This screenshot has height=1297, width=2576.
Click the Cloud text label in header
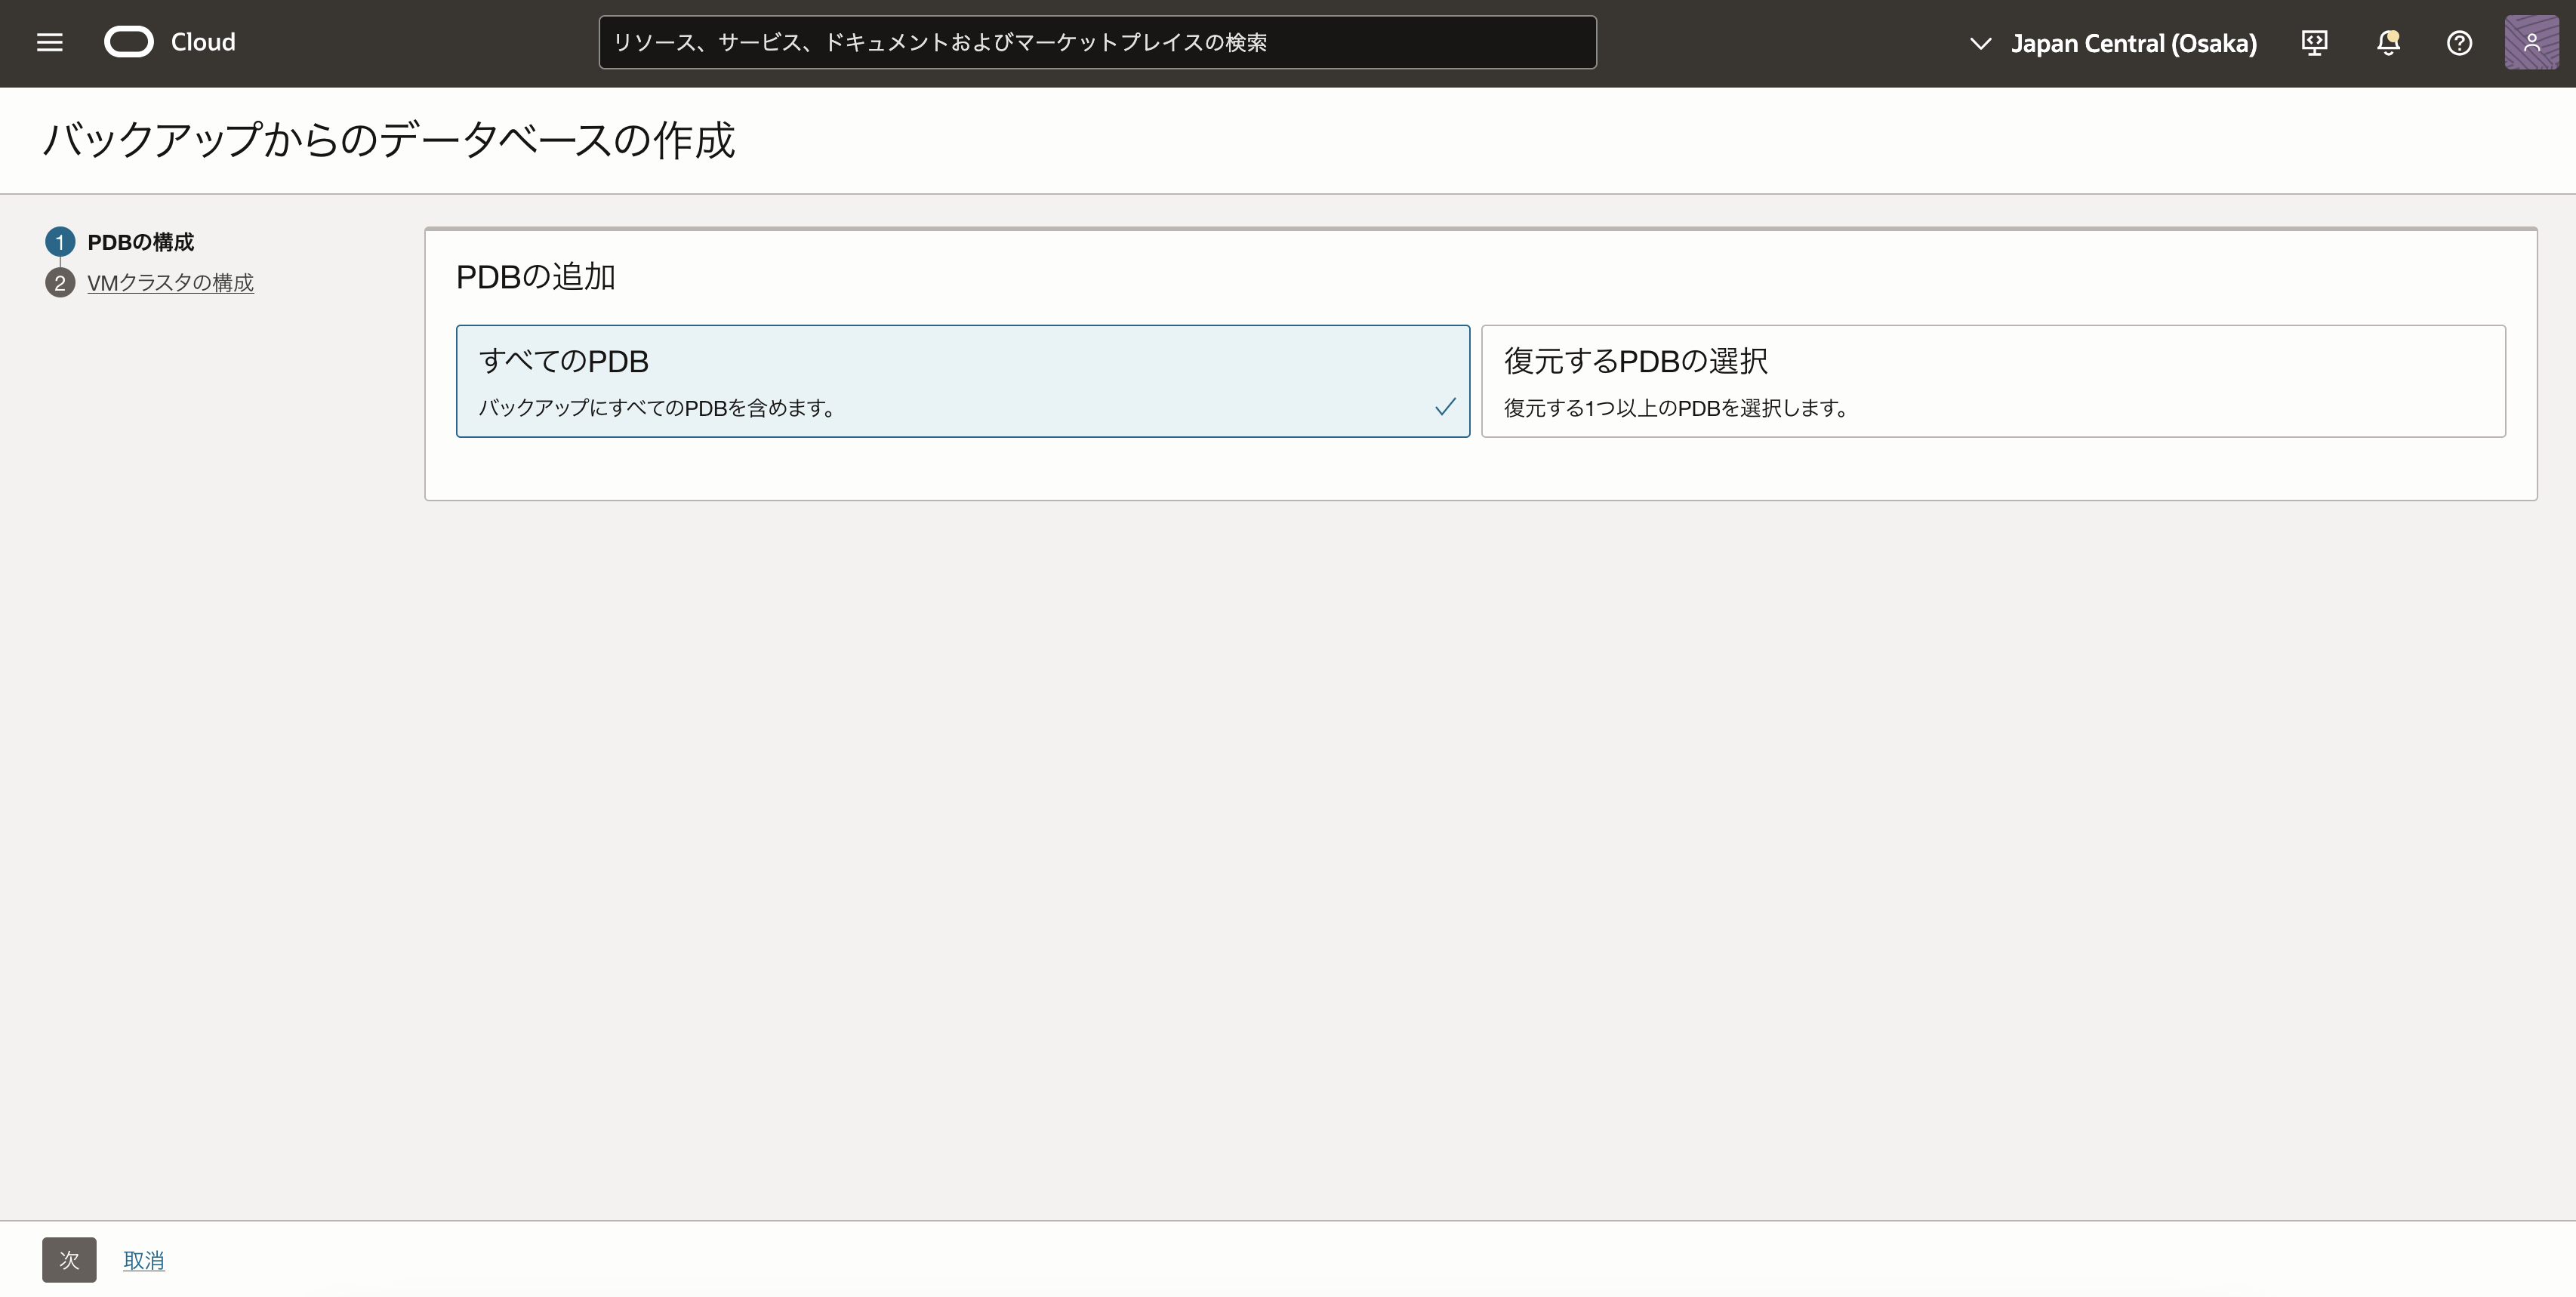pyautogui.click(x=203, y=42)
